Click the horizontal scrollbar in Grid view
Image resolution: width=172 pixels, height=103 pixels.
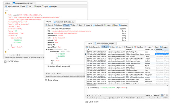127,85
